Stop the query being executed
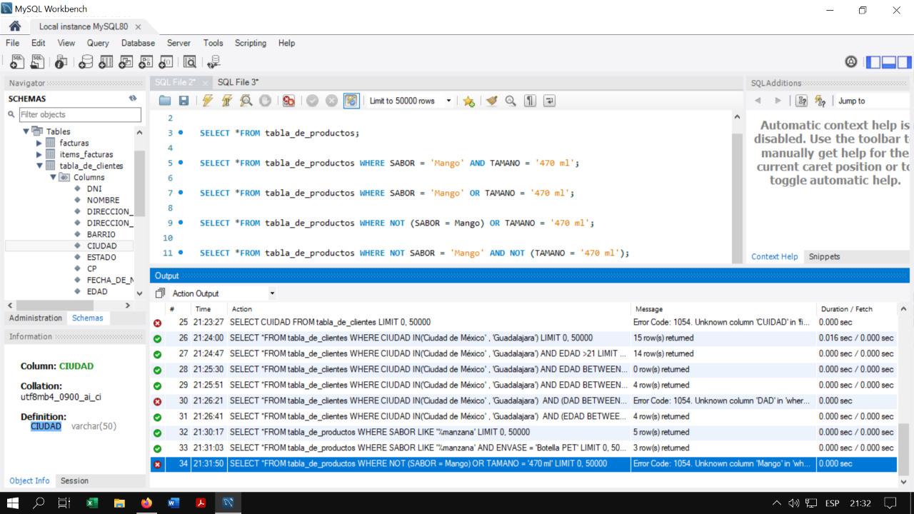The image size is (914, 514). 265,101
